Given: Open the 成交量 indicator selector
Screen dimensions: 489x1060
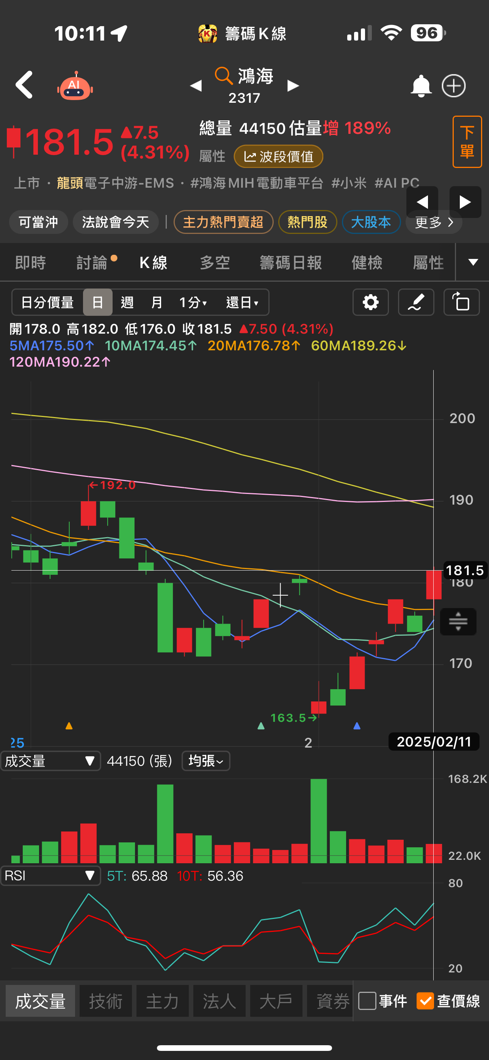Looking at the screenshot, I should click(x=51, y=761).
